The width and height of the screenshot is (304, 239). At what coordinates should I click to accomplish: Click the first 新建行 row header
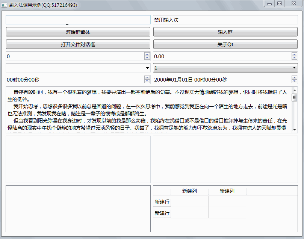tap(162, 202)
